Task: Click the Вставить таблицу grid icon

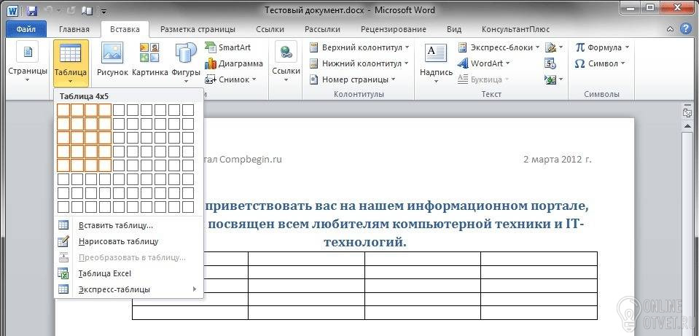Action: 63,225
